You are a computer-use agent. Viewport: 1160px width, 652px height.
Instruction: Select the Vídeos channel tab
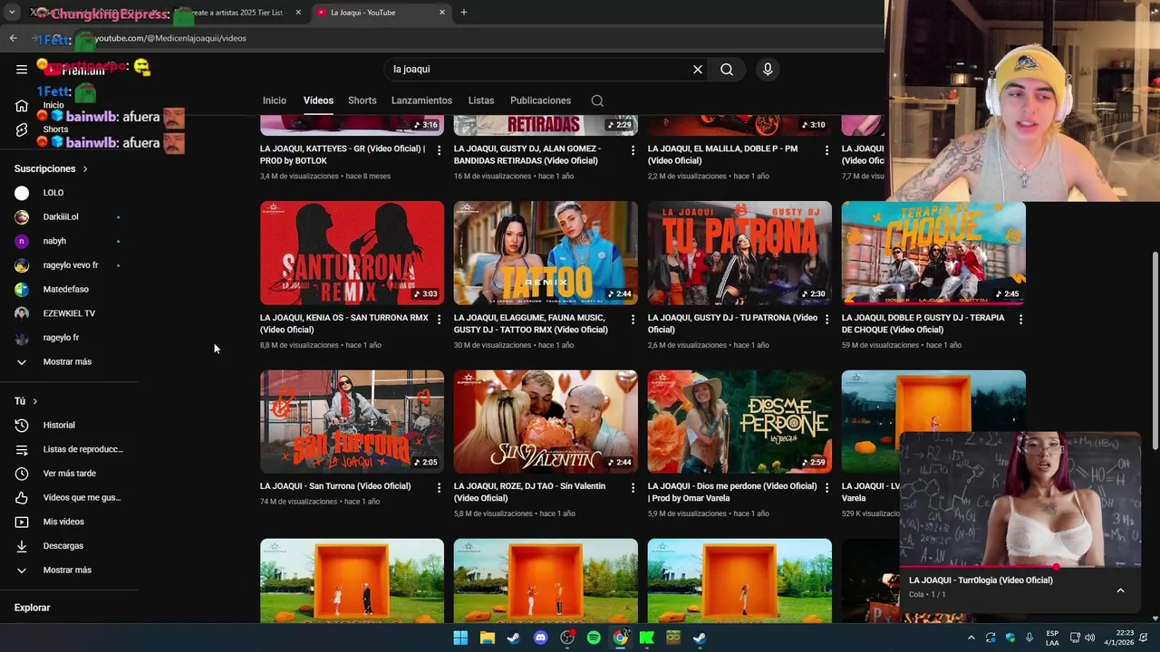coord(318,101)
